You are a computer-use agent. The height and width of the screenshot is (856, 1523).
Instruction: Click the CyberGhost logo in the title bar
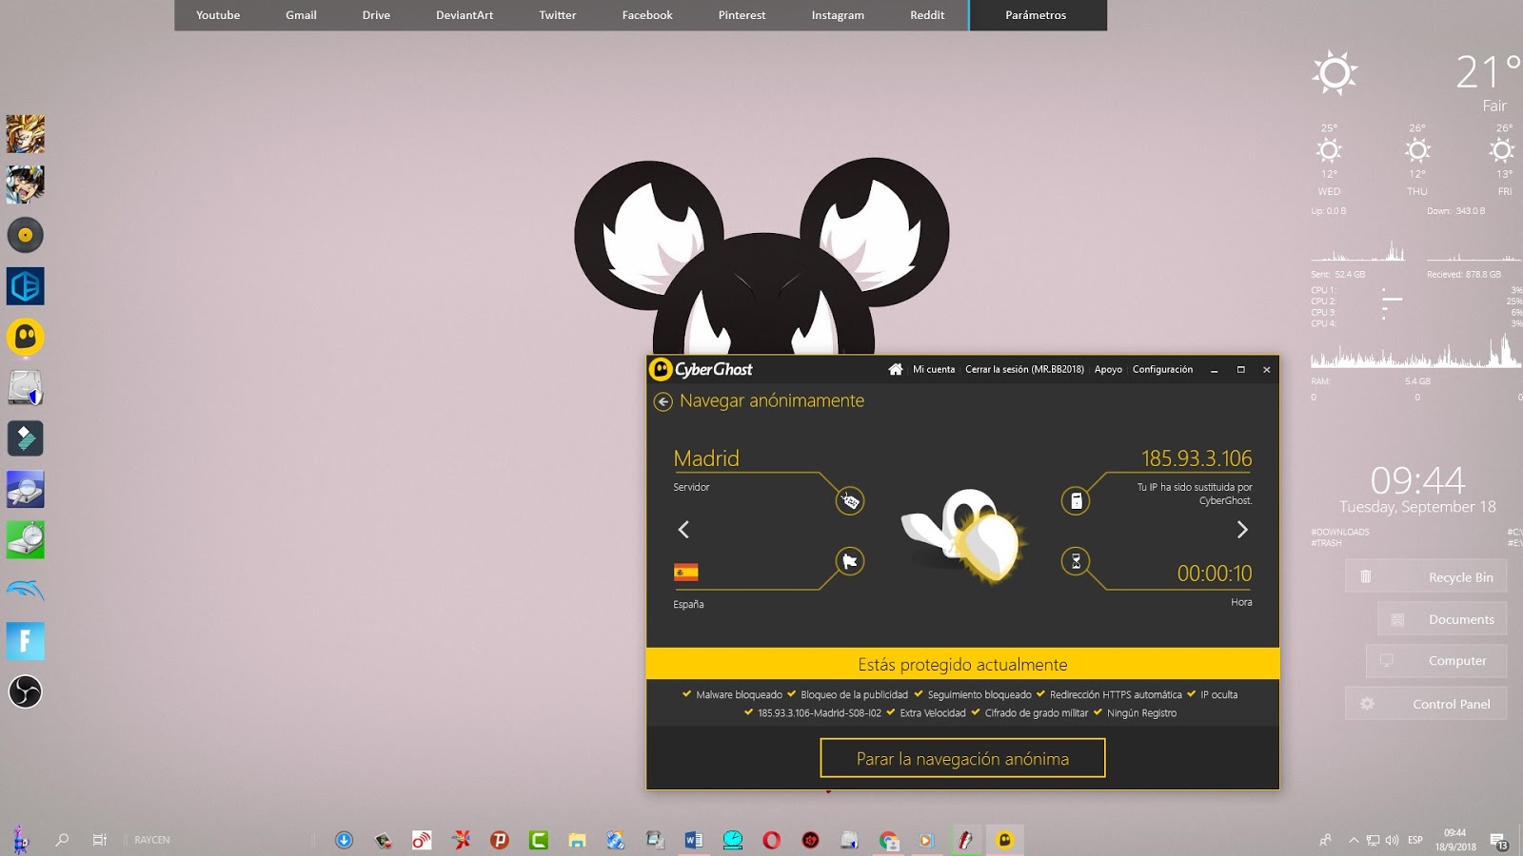[702, 369]
